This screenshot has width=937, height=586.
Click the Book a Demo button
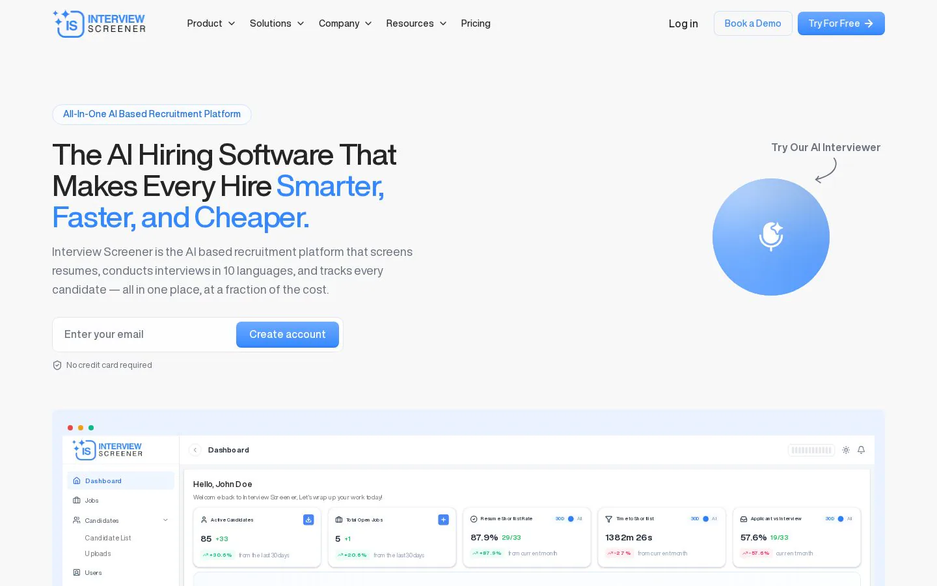[x=753, y=23]
